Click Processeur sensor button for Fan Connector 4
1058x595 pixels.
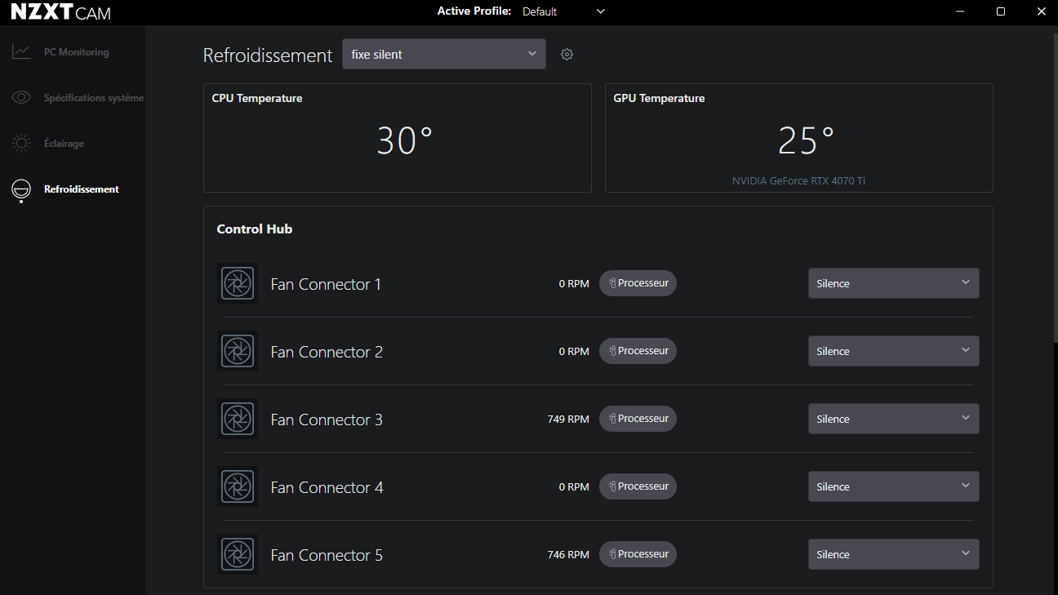click(x=638, y=486)
